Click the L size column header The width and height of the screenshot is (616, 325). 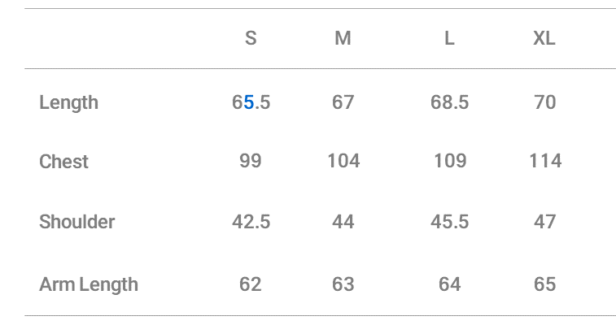pos(449,39)
